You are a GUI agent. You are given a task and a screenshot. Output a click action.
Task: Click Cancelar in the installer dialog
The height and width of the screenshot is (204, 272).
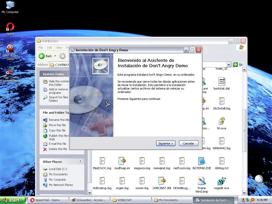pyautogui.click(x=189, y=143)
